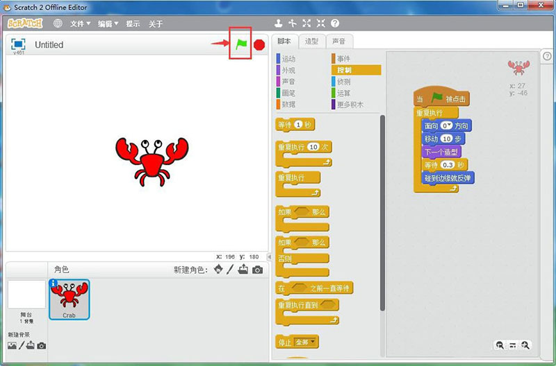Image resolution: width=556 pixels, height=366 pixels.
Task: Click the 当绿旗被点击 hat block
Action: coord(441,96)
